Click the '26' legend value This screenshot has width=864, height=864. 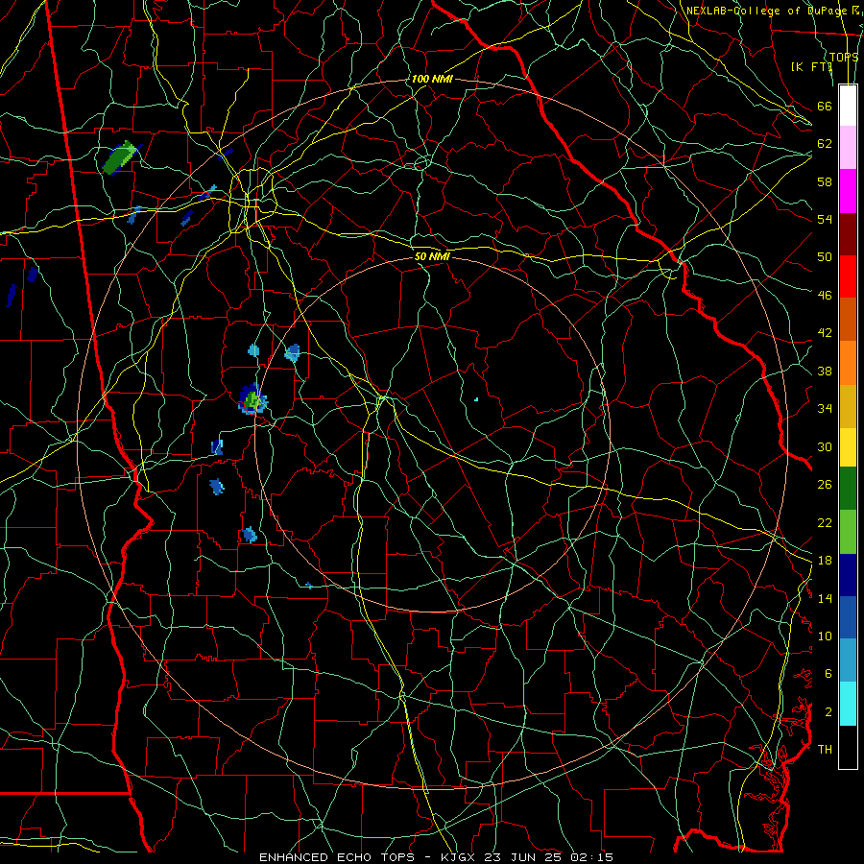[825, 485]
